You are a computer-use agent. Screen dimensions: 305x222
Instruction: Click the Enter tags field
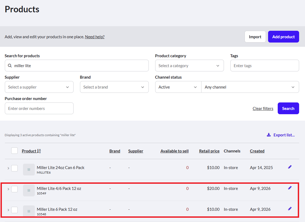[x=265, y=66]
